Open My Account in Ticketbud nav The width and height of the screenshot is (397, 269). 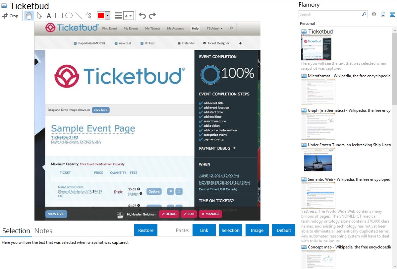(x=175, y=29)
